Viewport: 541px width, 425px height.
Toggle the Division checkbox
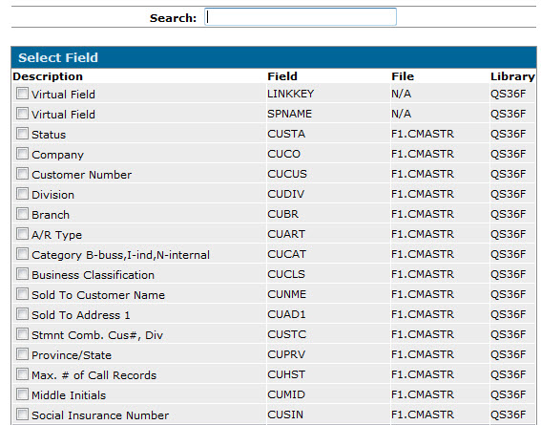(23, 193)
